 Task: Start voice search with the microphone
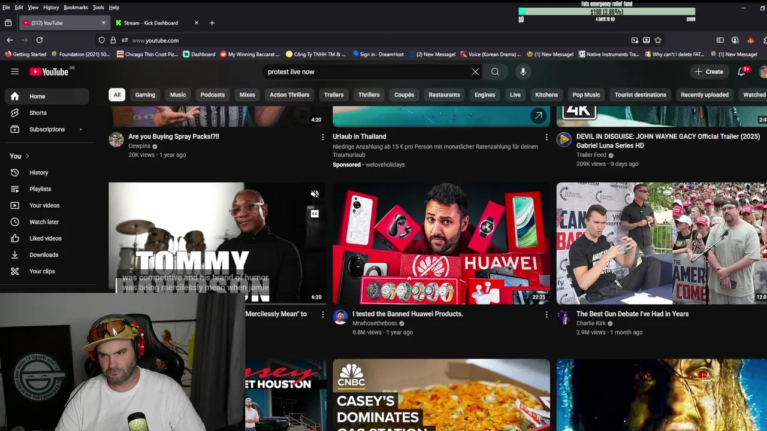click(x=523, y=72)
